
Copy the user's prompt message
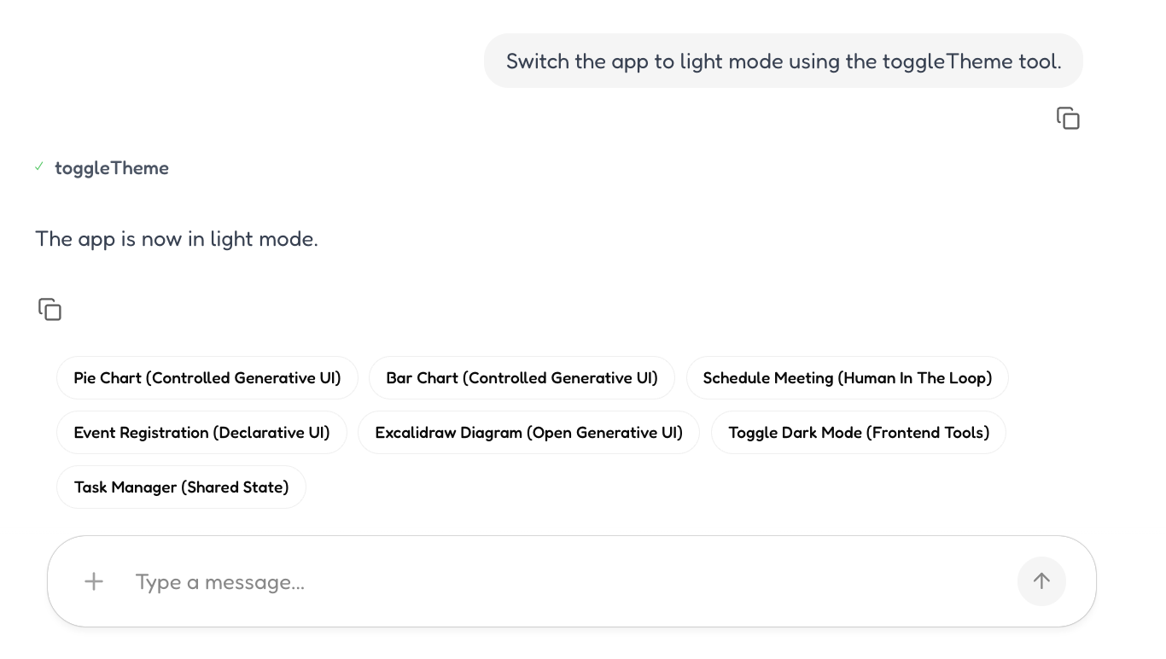click(1068, 119)
